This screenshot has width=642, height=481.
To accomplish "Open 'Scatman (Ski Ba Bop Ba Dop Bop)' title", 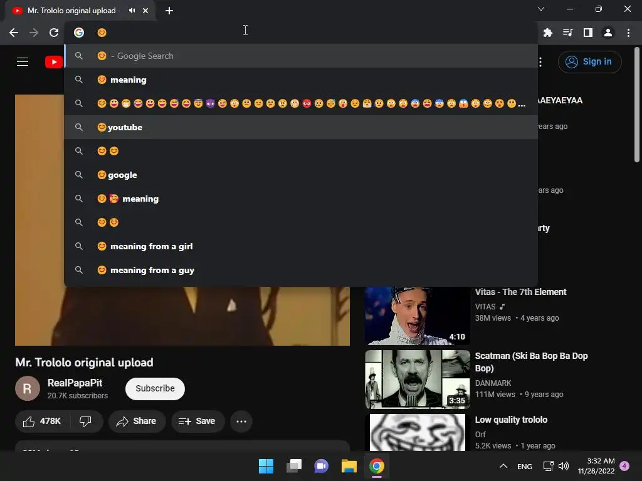I will point(531,362).
